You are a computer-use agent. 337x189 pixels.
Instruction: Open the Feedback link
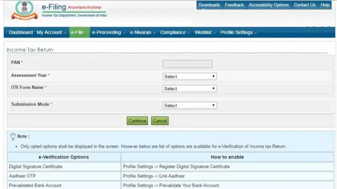tap(234, 5)
